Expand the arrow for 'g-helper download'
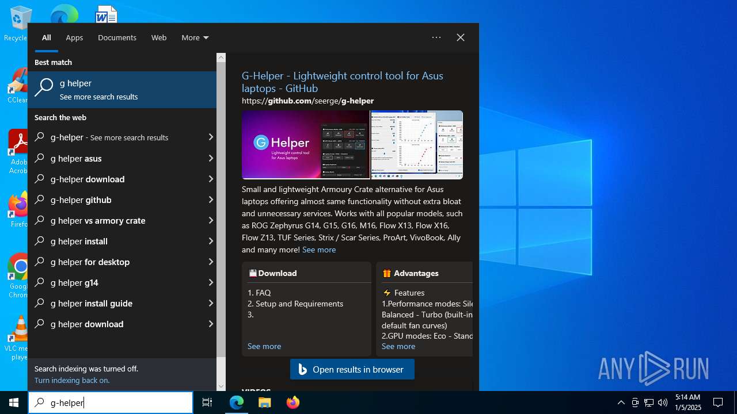 click(211, 179)
